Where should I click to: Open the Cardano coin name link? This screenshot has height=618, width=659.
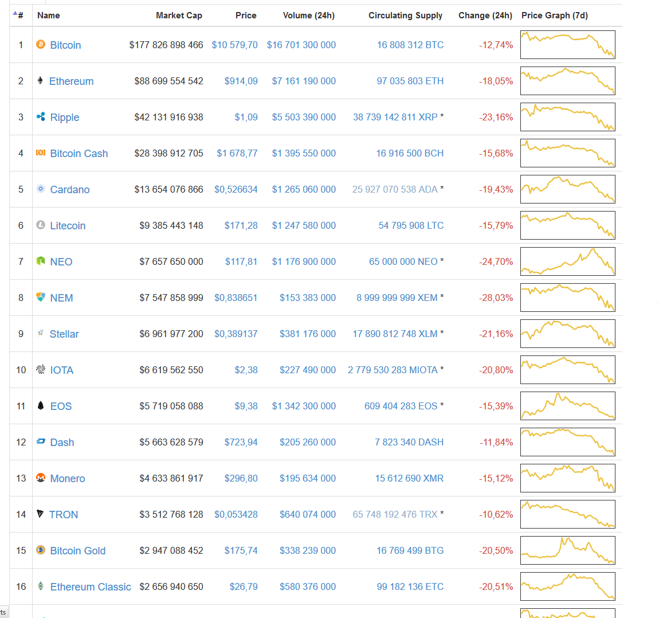(70, 189)
